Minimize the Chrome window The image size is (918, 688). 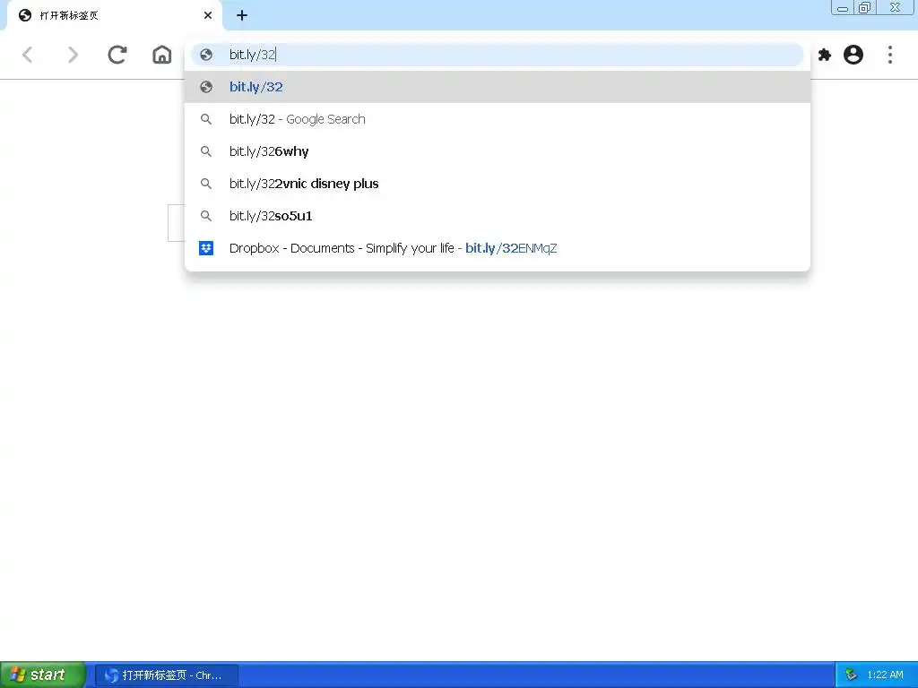point(843,7)
